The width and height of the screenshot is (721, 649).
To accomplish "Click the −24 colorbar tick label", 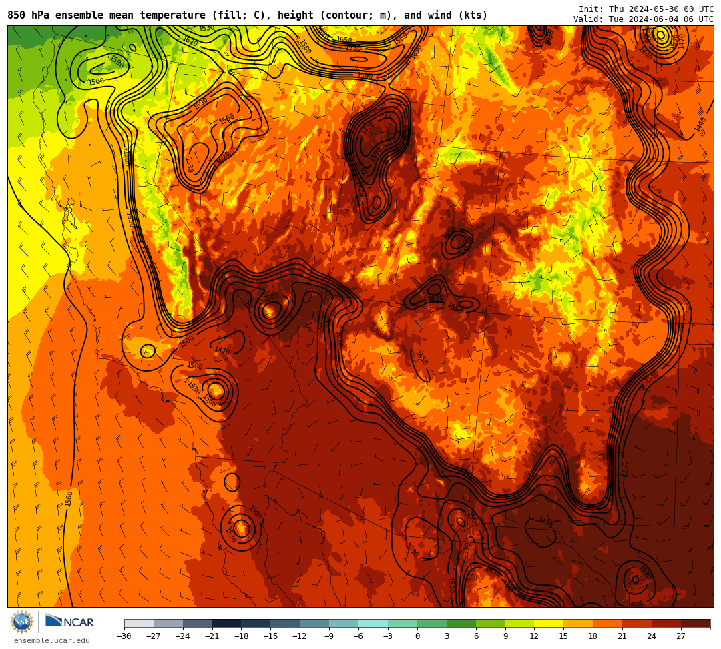I will click(x=183, y=636).
